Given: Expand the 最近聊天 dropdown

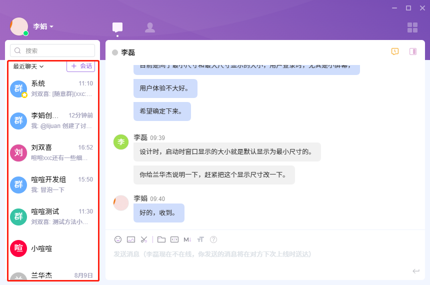Looking at the screenshot, I should (28, 66).
